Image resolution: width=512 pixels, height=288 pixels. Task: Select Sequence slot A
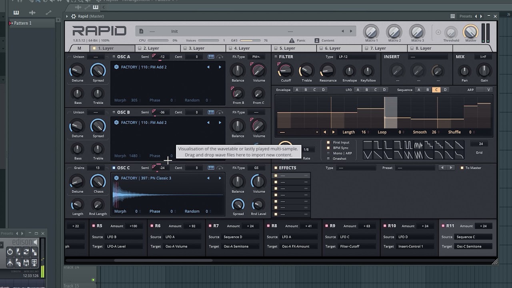pos(419,90)
